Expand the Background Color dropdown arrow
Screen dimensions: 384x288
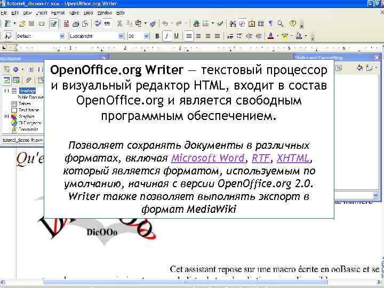click(x=306, y=36)
